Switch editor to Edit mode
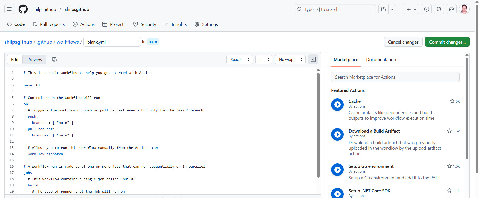The image size is (479, 198). [x=15, y=60]
